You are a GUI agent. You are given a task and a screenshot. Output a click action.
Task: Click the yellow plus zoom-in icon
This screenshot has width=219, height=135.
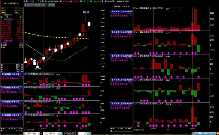(x=206, y=133)
